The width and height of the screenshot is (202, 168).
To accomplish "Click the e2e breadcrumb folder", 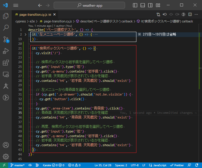I will click(32, 21).
